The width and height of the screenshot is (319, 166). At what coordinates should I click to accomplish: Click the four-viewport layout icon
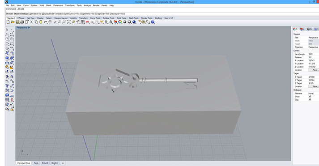coord(83,22)
